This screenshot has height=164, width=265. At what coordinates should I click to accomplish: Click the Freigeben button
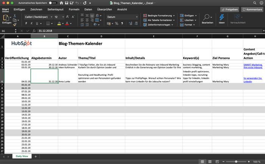click(230, 9)
